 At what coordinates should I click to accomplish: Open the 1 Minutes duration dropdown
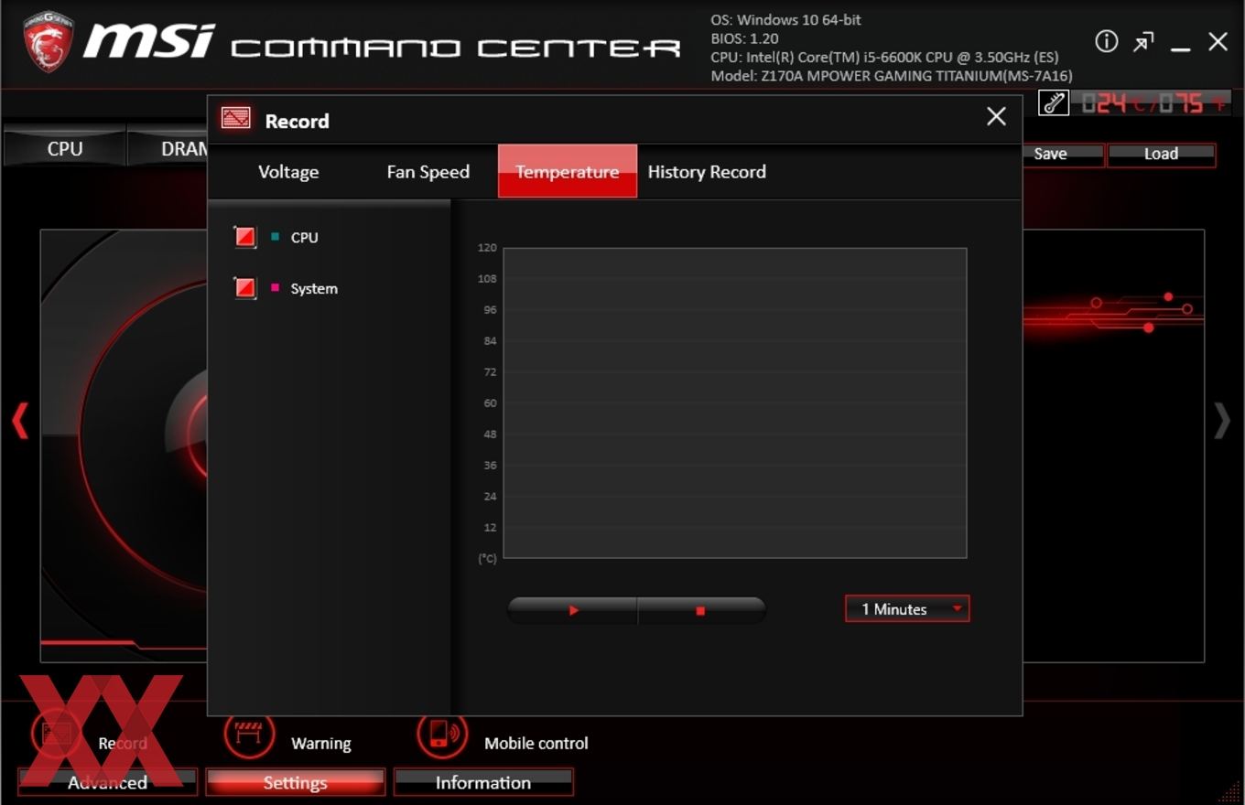pos(907,609)
